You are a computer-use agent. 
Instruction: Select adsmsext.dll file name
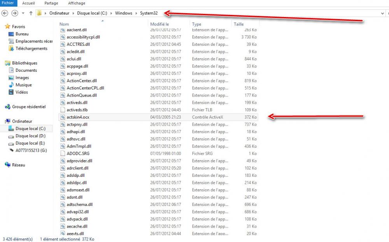pyautogui.click(x=78, y=190)
